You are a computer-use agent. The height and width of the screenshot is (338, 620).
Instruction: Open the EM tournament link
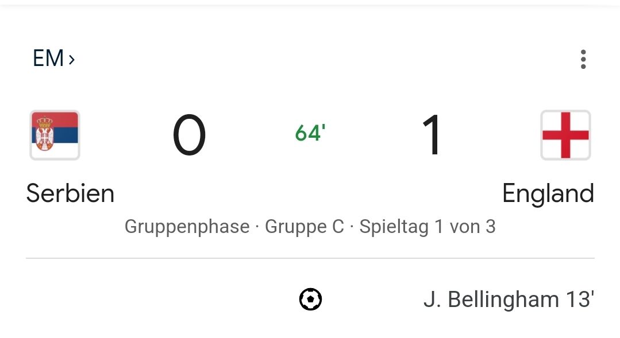point(48,59)
